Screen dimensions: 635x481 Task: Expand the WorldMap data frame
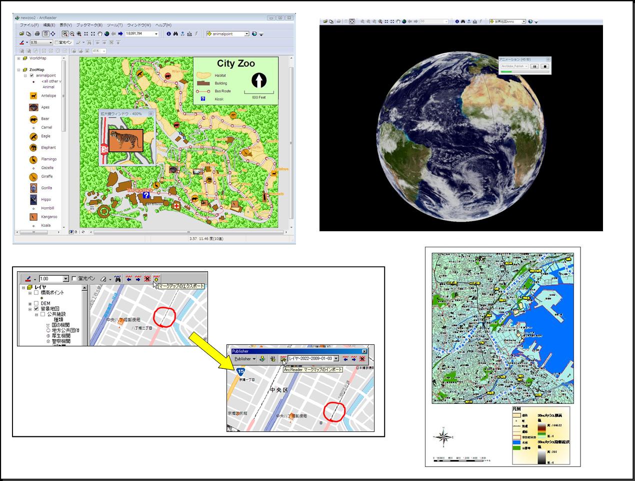[18, 58]
